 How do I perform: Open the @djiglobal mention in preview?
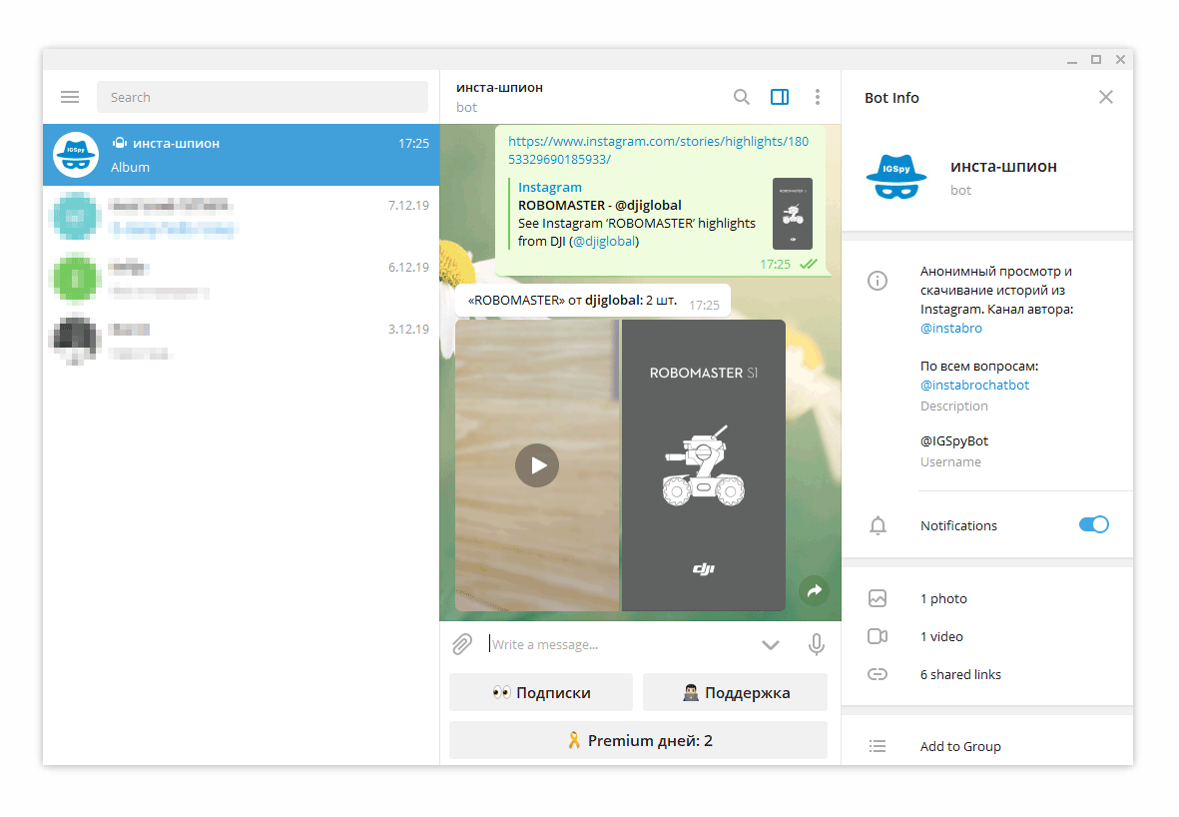pos(605,242)
